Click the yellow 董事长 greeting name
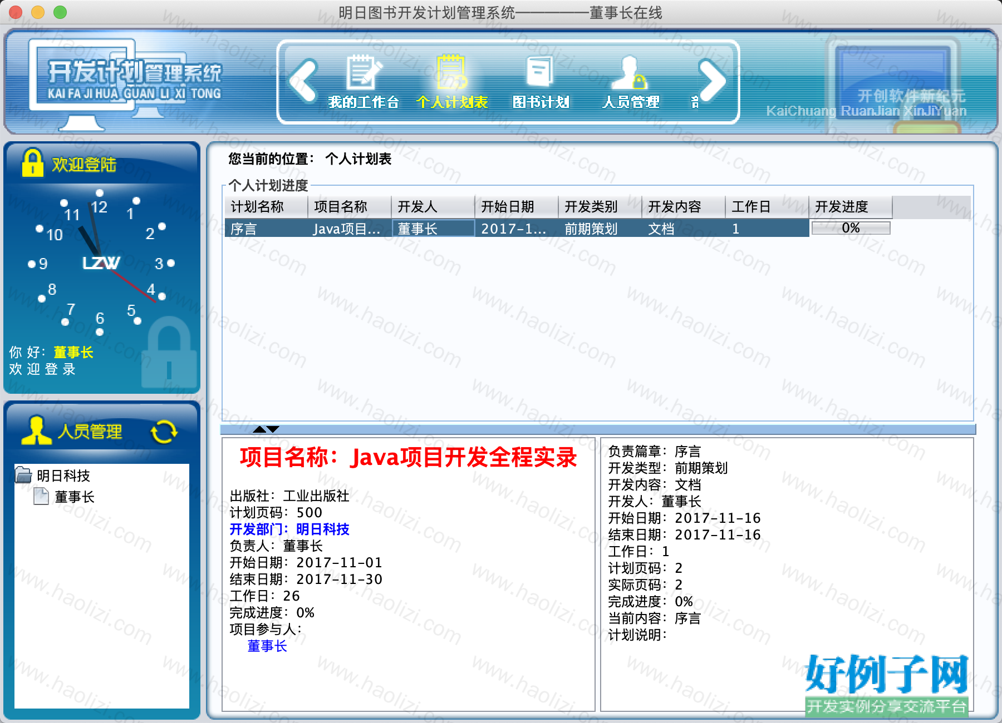The image size is (1002, 723). point(73,352)
